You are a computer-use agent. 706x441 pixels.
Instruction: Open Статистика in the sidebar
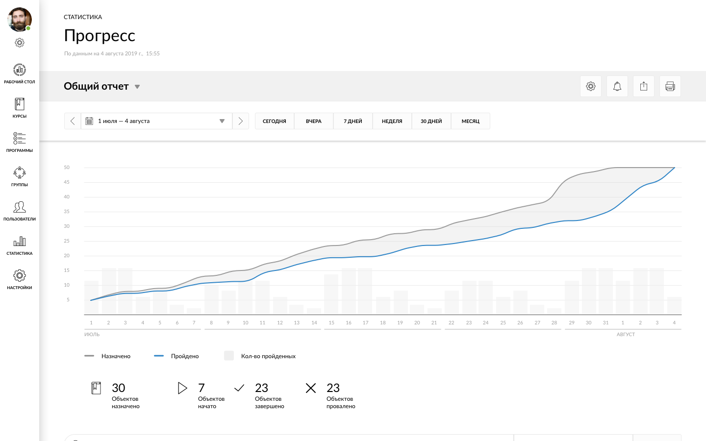pyautogui.click(x=20, y=245)
